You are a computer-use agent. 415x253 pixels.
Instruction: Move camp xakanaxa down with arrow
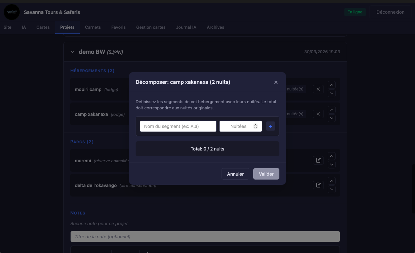click(x=331, y=118)
